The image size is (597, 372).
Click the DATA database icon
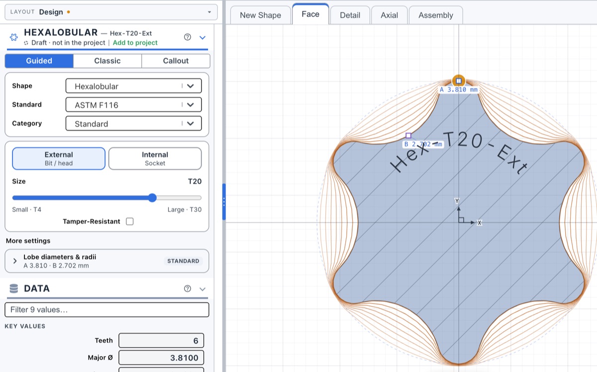pos(14,289)
